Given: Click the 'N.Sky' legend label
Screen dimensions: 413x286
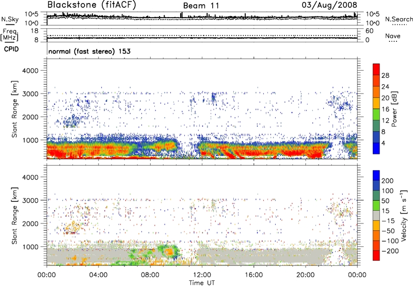Looking at the screenshot, I should pyautogui.click(x=10, y=19).
